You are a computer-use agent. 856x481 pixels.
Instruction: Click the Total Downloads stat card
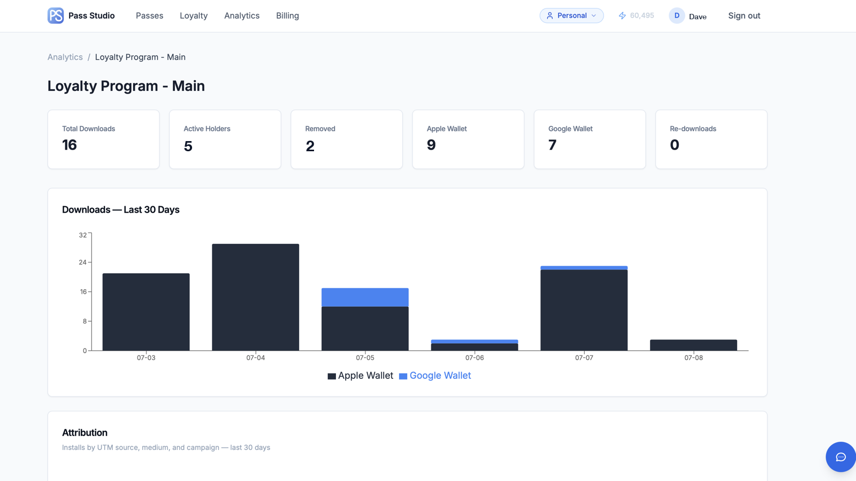point(103,139)
